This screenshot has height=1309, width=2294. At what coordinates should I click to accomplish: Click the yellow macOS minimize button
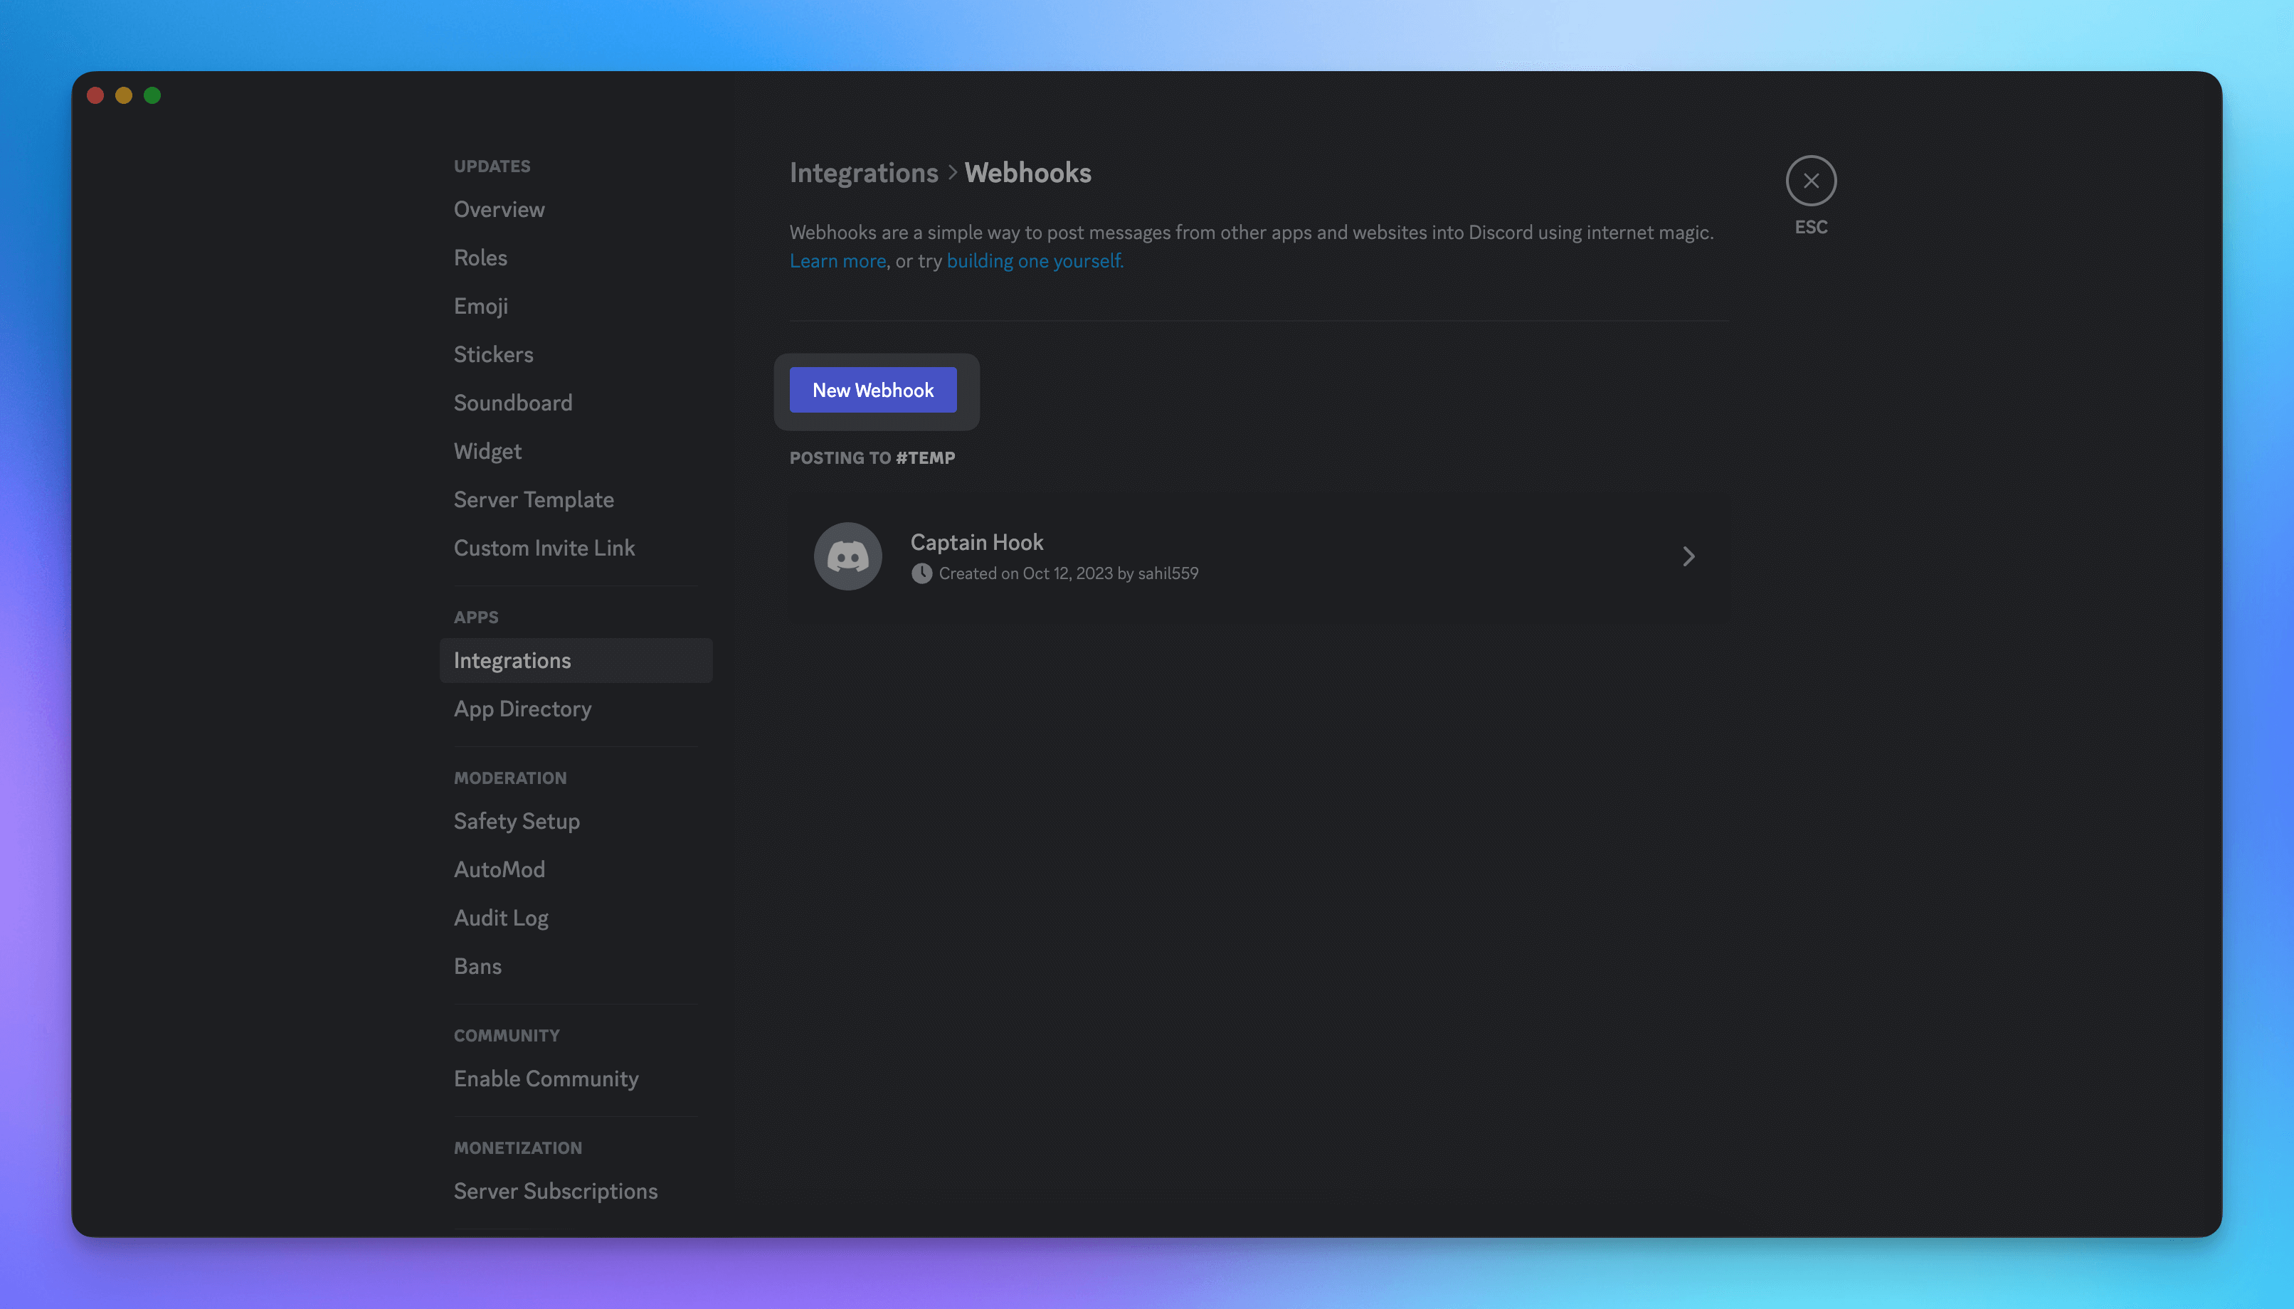(124, 95)
